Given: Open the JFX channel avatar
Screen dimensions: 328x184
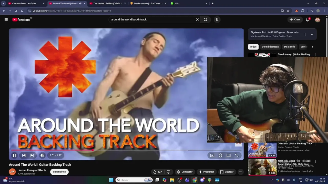Looking at the screenshot, I should pos(12,172).
